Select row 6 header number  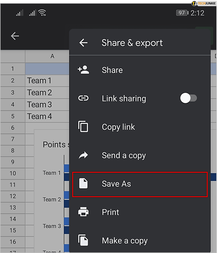point(13,127)
